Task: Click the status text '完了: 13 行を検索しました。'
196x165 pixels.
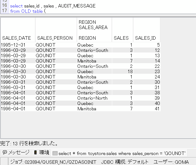Action: pyautogui.click(x=29, y=143)
